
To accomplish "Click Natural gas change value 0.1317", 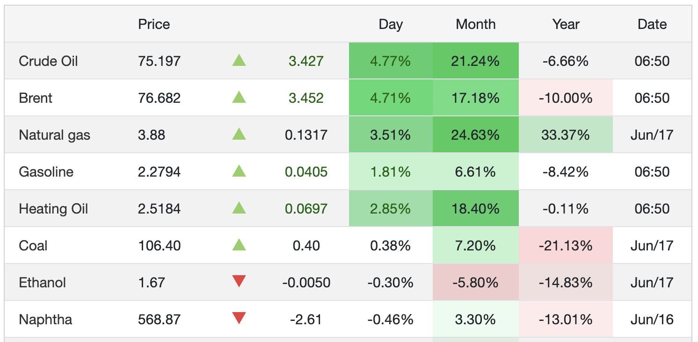I will click(306, 135).
